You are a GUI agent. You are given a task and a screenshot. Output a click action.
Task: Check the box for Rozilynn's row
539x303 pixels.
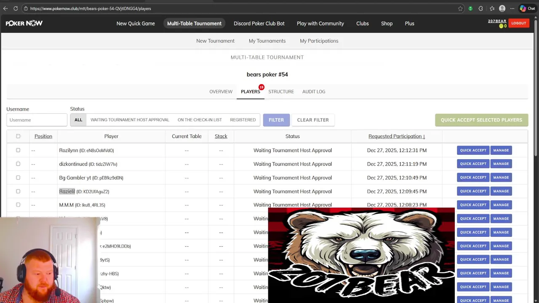[18, 150]
